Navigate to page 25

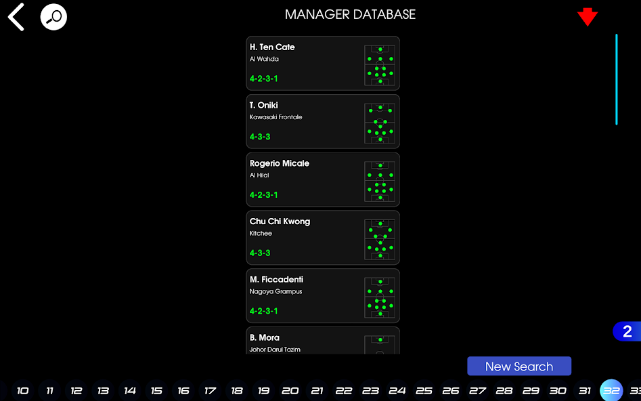[x=424, y=390]
